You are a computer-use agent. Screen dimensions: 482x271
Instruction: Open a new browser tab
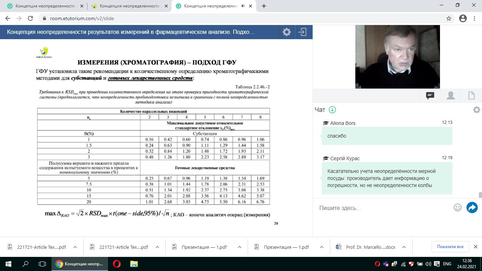click(264, 6)
